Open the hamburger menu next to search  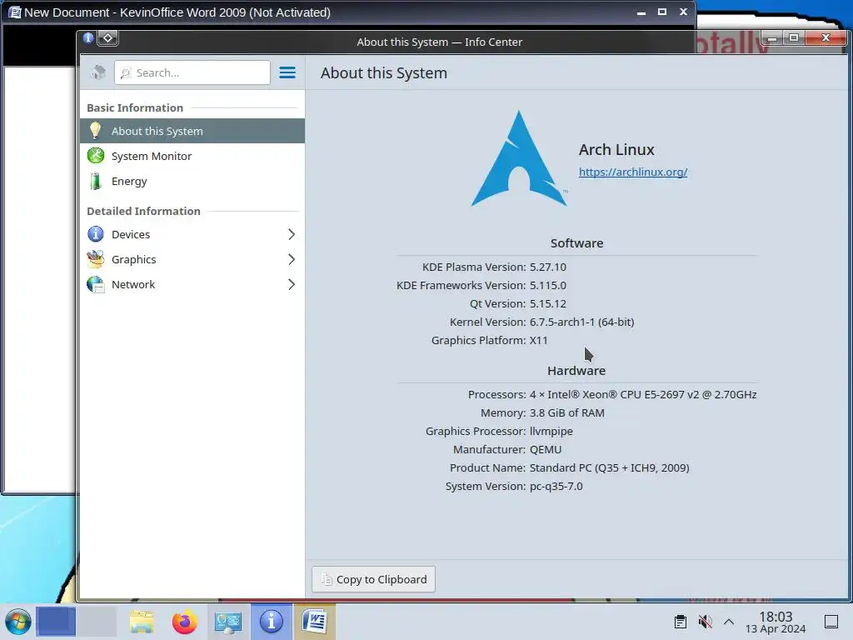pyautogui.click(x=287, y=72)
